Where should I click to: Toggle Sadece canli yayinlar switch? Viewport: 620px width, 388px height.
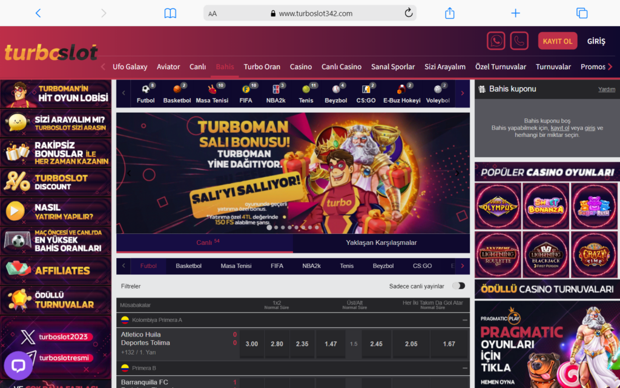(459, 286)
